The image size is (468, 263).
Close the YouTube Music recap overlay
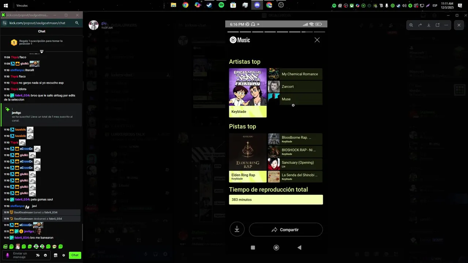[317, 40]
